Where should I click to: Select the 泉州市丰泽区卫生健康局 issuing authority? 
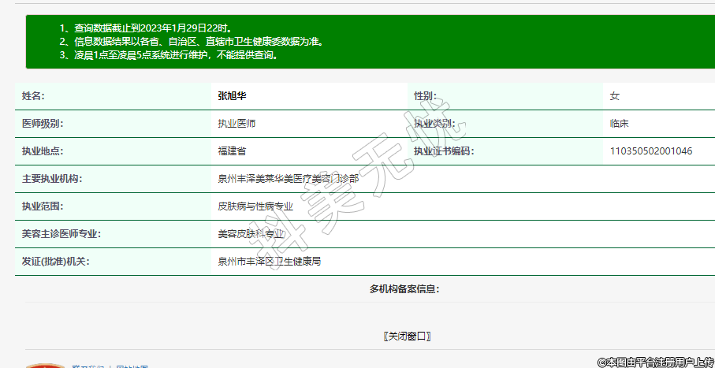click(x=269, y=262)
